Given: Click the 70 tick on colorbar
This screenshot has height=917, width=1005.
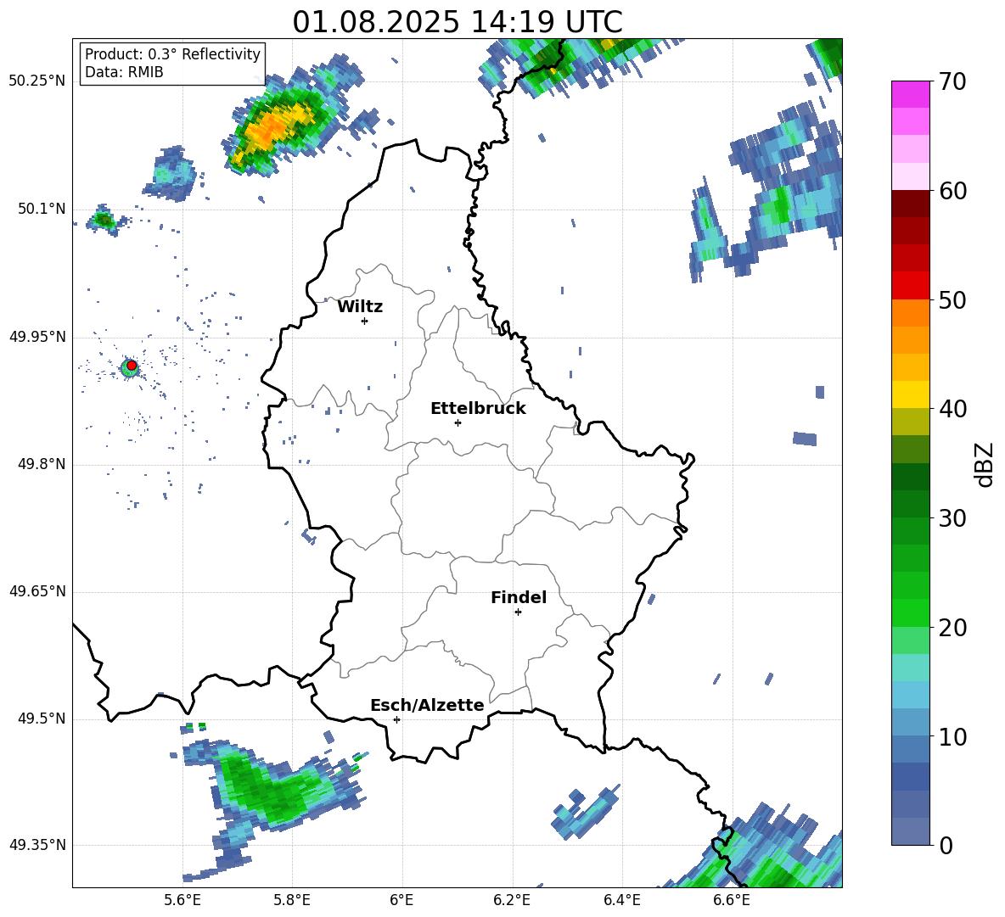Looking at the screenshot, I should point(952,81).
